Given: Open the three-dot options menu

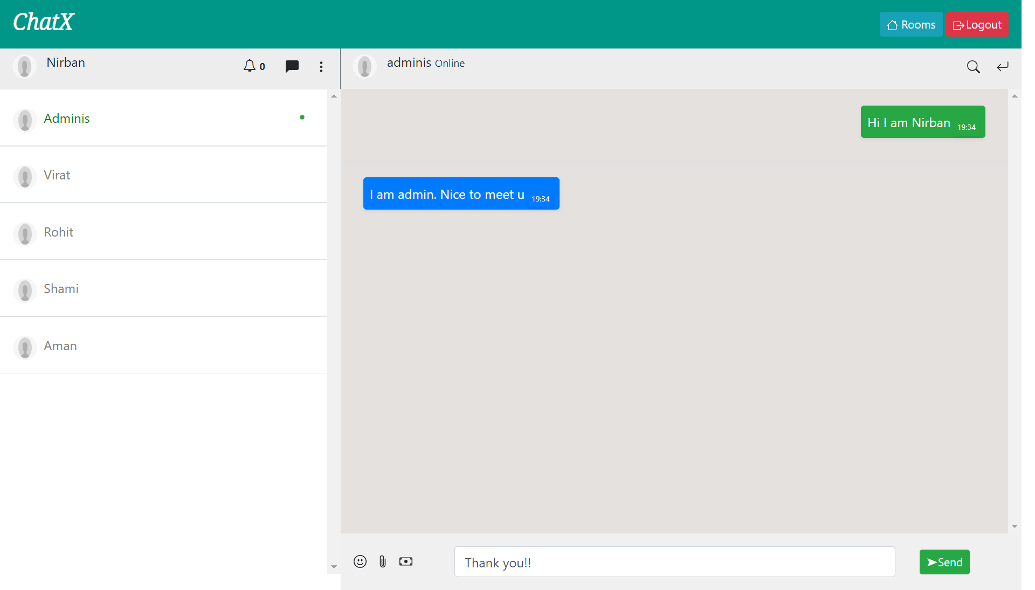Looking at the screenshot, I should [321, 66].
